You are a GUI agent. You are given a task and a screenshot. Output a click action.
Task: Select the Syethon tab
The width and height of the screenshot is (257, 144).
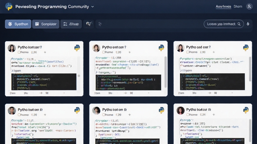[18, 24]
